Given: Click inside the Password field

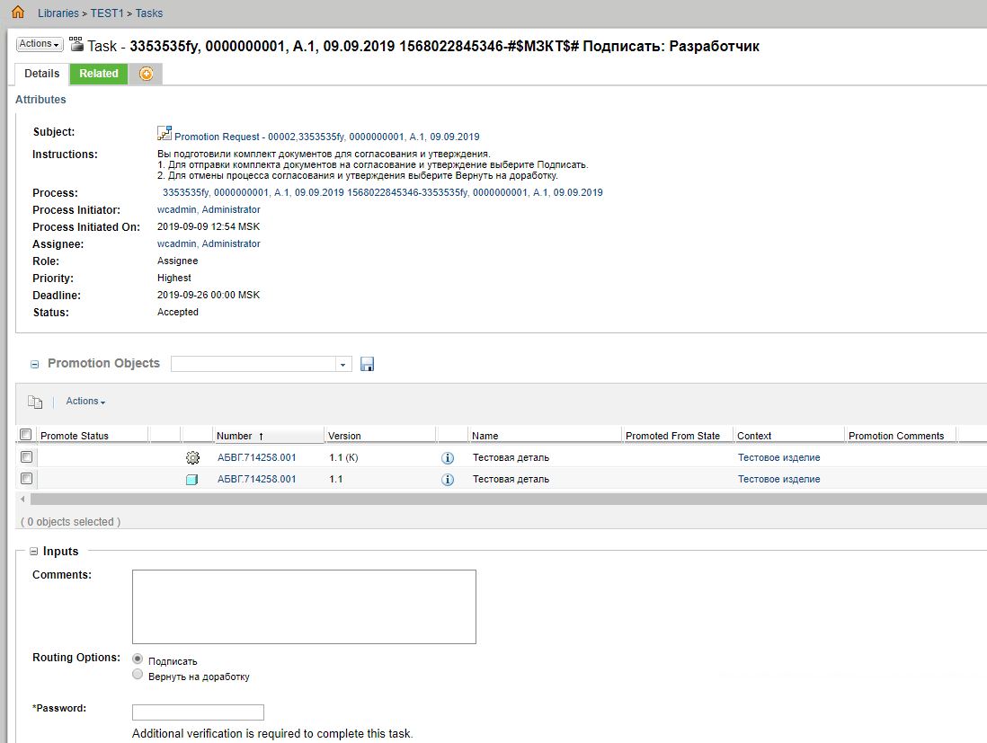Looking at the screenshot, I should (x=197, y=712).
